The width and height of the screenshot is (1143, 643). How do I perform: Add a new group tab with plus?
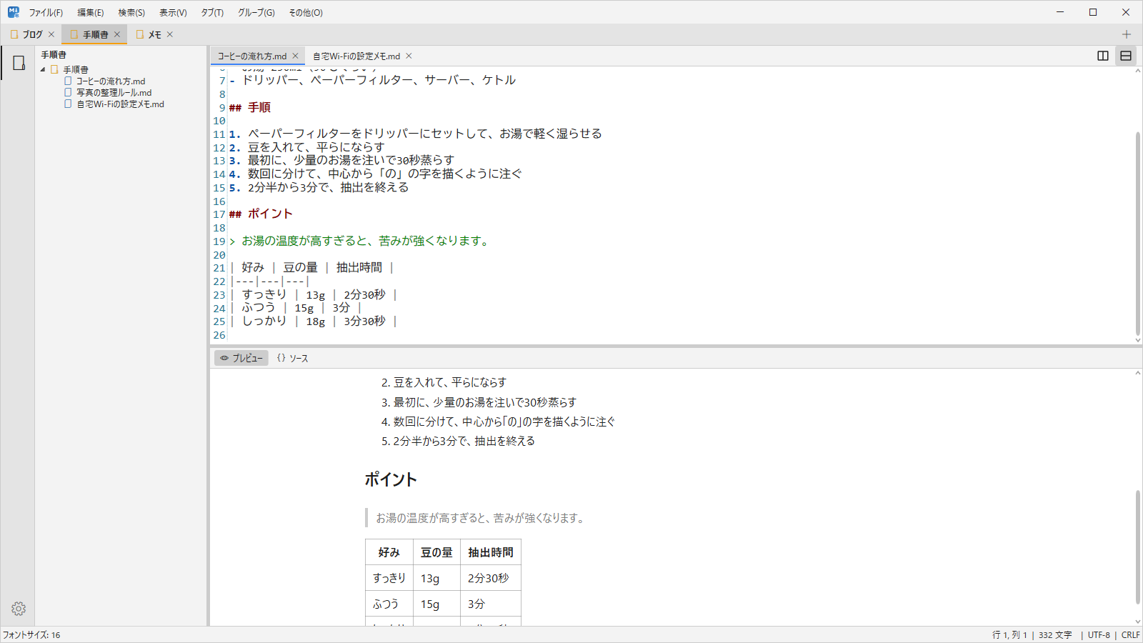1127,34
